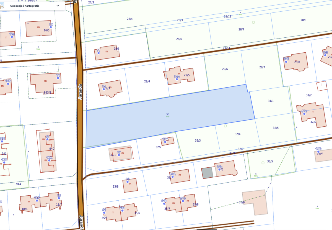This screenshot has height=230, width=332.
Task: Pick address point marker 19b
Action: [x=219, y=169]
